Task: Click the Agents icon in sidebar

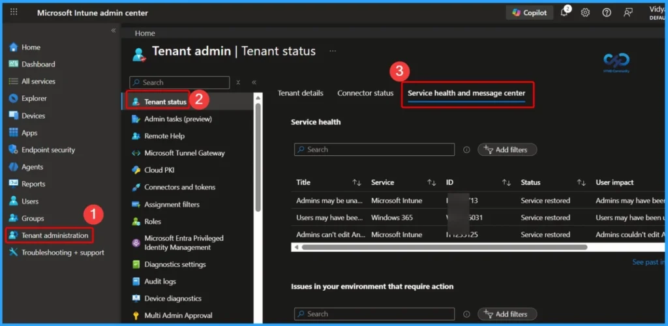Action: pyautogui.click(x=14, y=167)
